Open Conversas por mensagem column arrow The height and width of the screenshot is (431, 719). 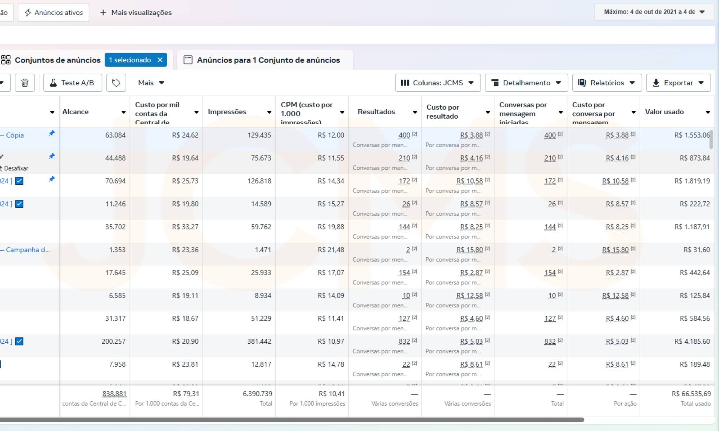[561, 112]
